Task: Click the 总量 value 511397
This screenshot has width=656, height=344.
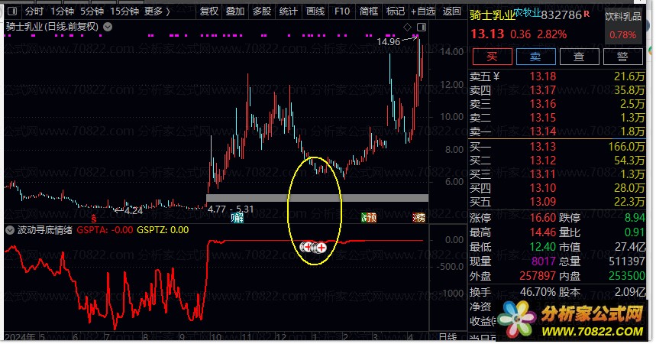Action: [x=627, y=261]
